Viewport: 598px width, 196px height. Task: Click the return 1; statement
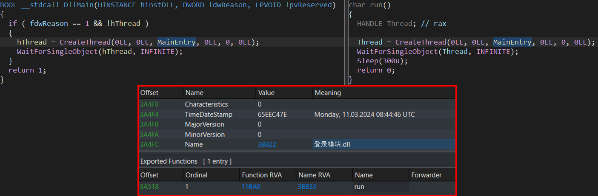point(27,70)
